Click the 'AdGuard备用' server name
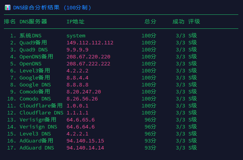This screenshot has height=160, width=243. point(36,141)
